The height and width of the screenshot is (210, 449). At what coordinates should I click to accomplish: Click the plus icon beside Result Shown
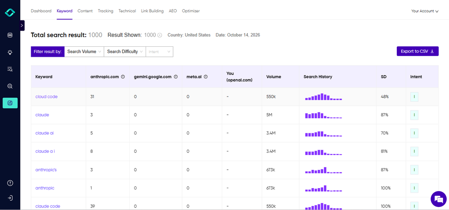160,35
